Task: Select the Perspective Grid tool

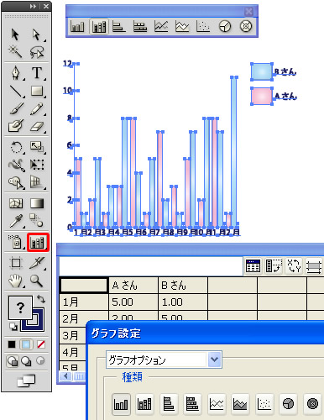Action: 37,182
